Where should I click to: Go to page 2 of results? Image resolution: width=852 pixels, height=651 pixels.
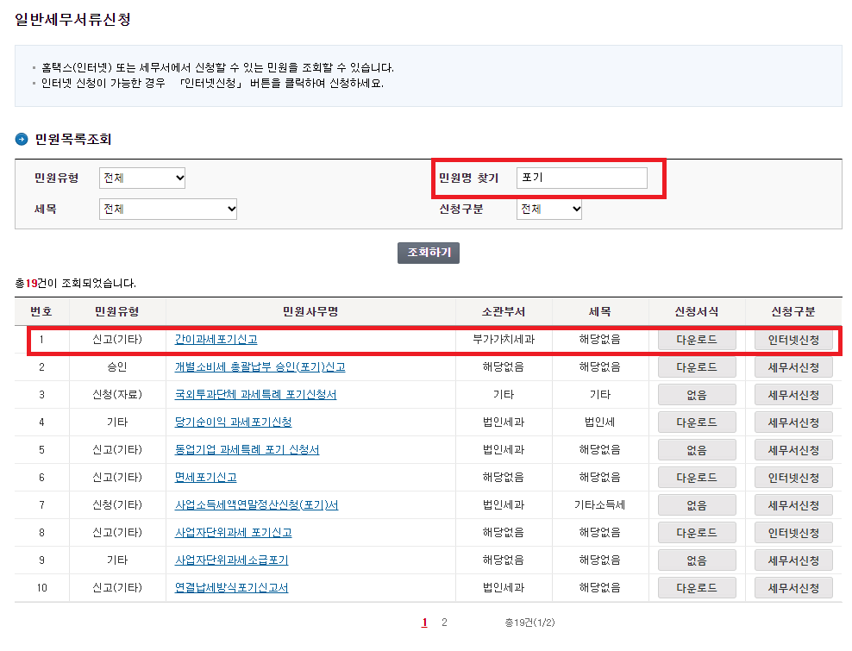(445, 623)
